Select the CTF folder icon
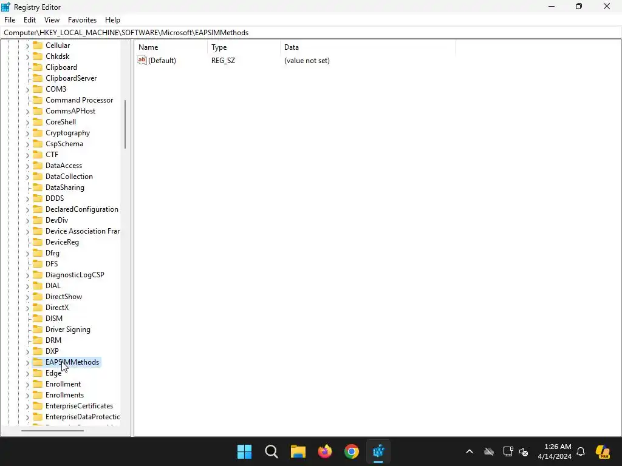Viewport: 622px width, 466px height. 38,155
